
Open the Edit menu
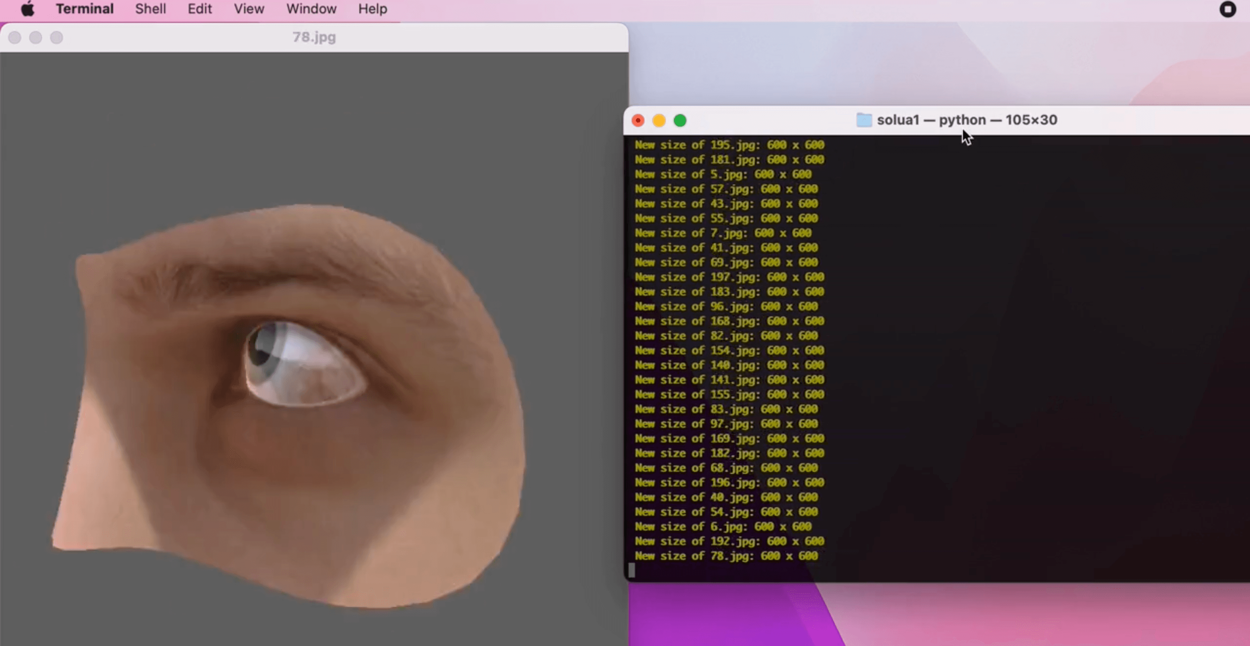(x=199, y=9)
